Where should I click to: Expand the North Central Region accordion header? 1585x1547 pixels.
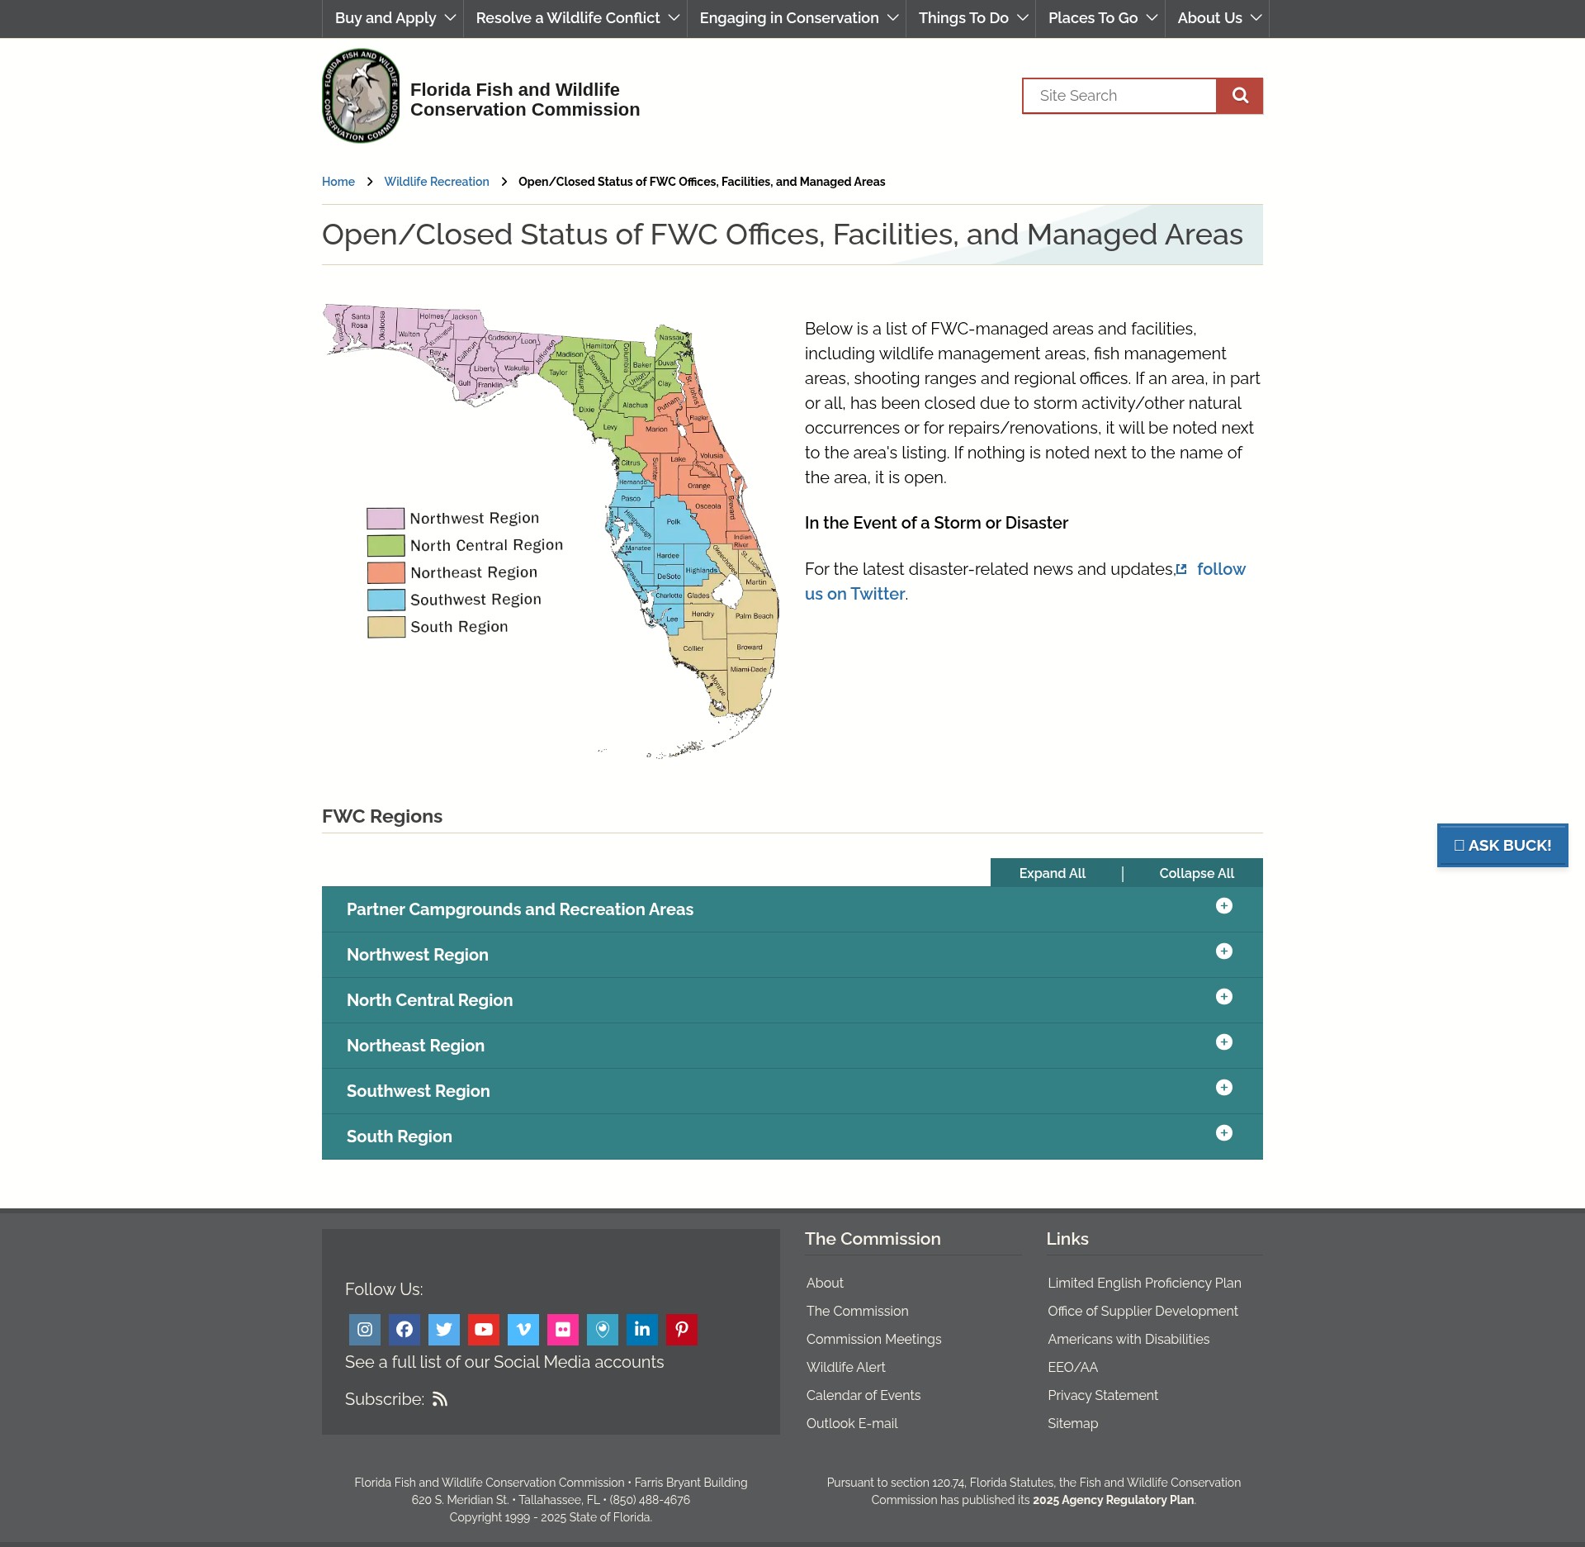point(792,1000)
